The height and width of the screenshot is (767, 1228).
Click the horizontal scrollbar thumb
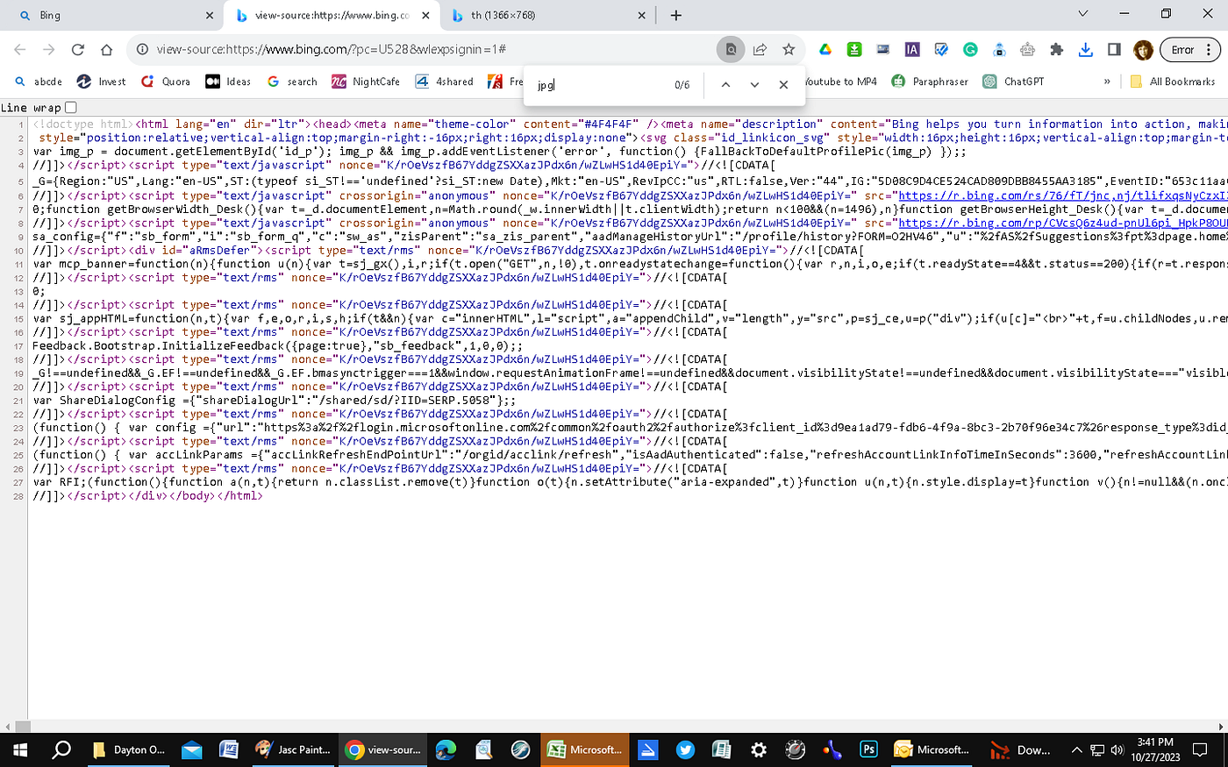click(22, 726)
